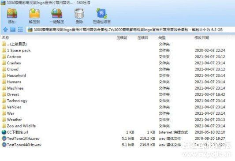This screenshot has width=235, height=161.
Task: Click the 'Internet 快捷方式' type cell
Action: tap(173, 132)
